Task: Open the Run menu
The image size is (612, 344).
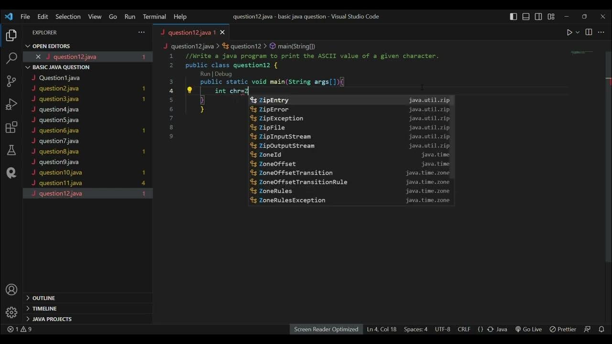Action: [x=130, y=16]
